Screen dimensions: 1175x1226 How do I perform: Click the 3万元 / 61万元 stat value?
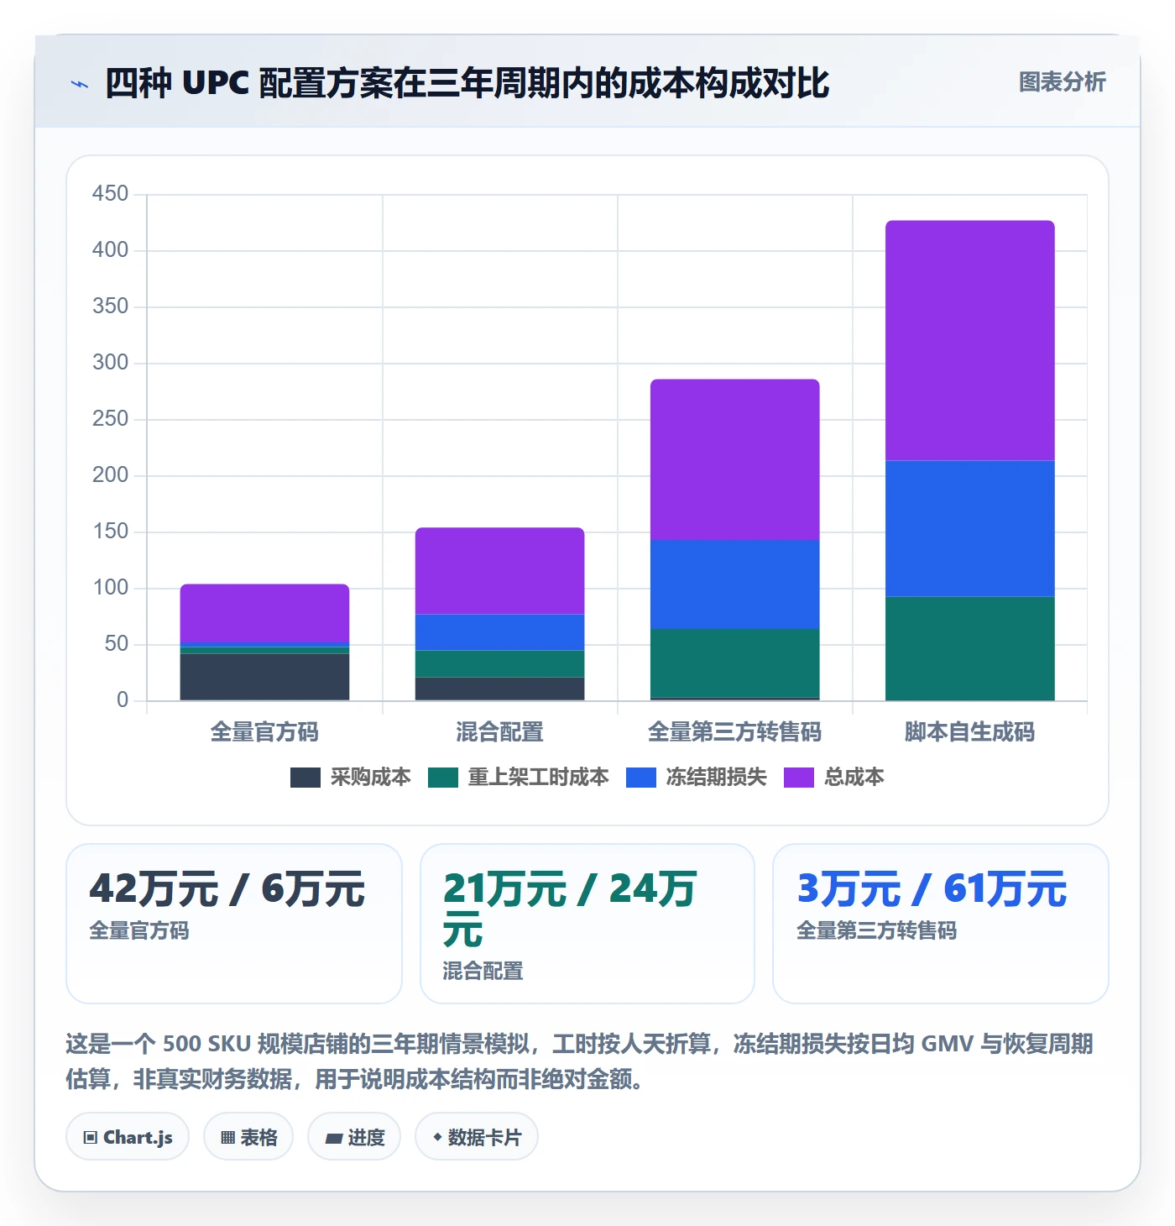point(932,889)
